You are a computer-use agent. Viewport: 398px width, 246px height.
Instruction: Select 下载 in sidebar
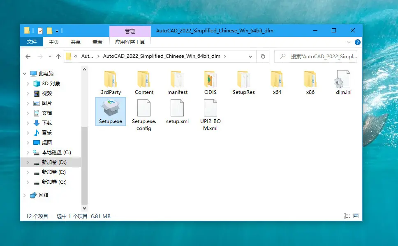pos(47,123)
